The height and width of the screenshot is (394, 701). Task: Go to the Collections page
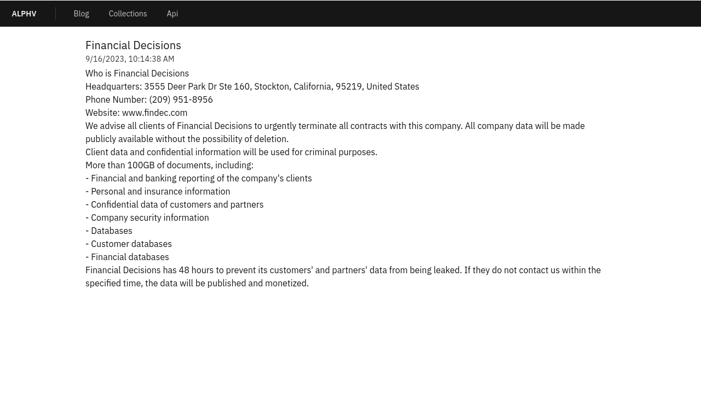pyautogui.click(x=128, y=14)
